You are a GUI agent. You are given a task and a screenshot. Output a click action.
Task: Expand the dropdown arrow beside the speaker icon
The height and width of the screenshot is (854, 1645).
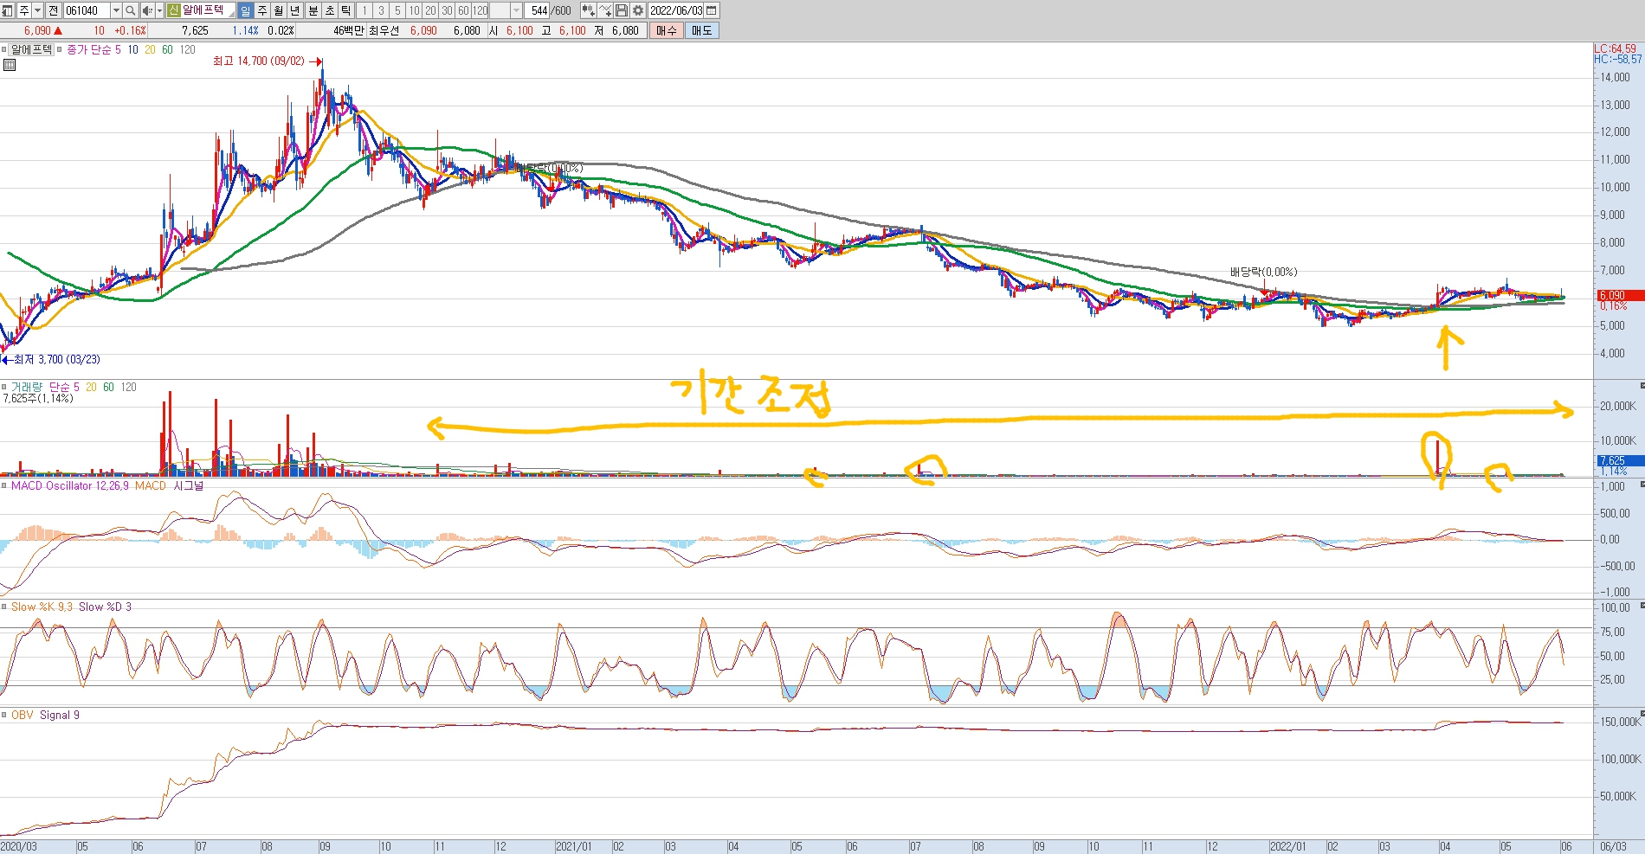[x=159, y=10]
